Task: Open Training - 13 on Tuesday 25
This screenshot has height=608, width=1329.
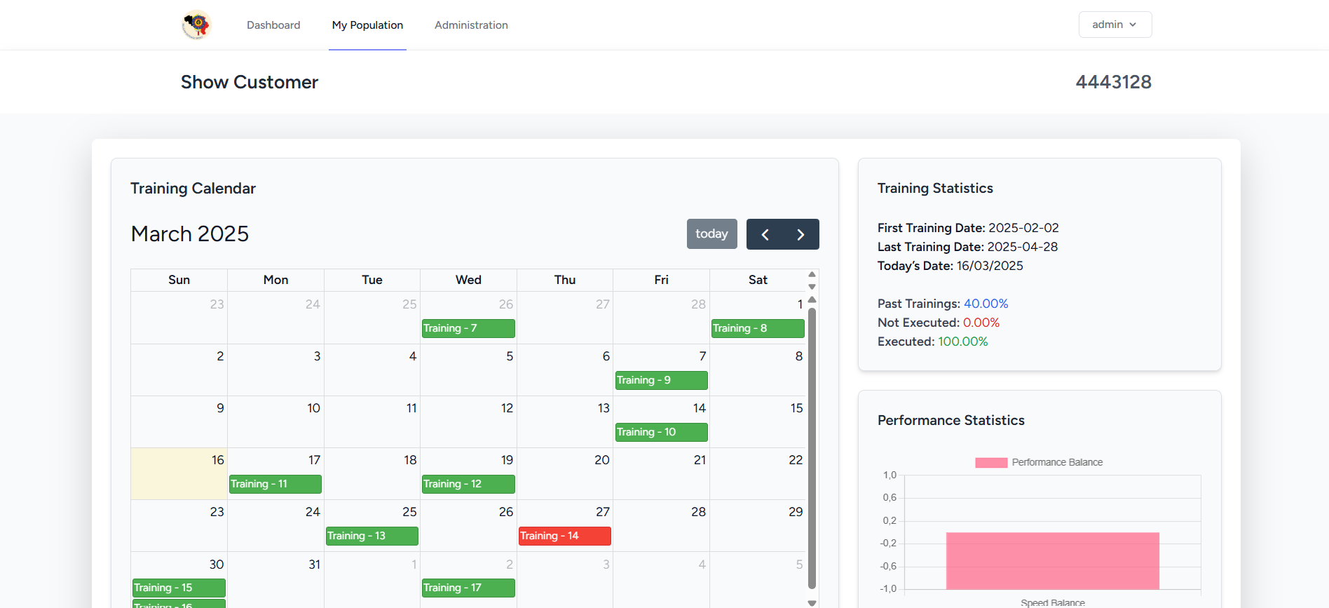Action: [372, 536]
